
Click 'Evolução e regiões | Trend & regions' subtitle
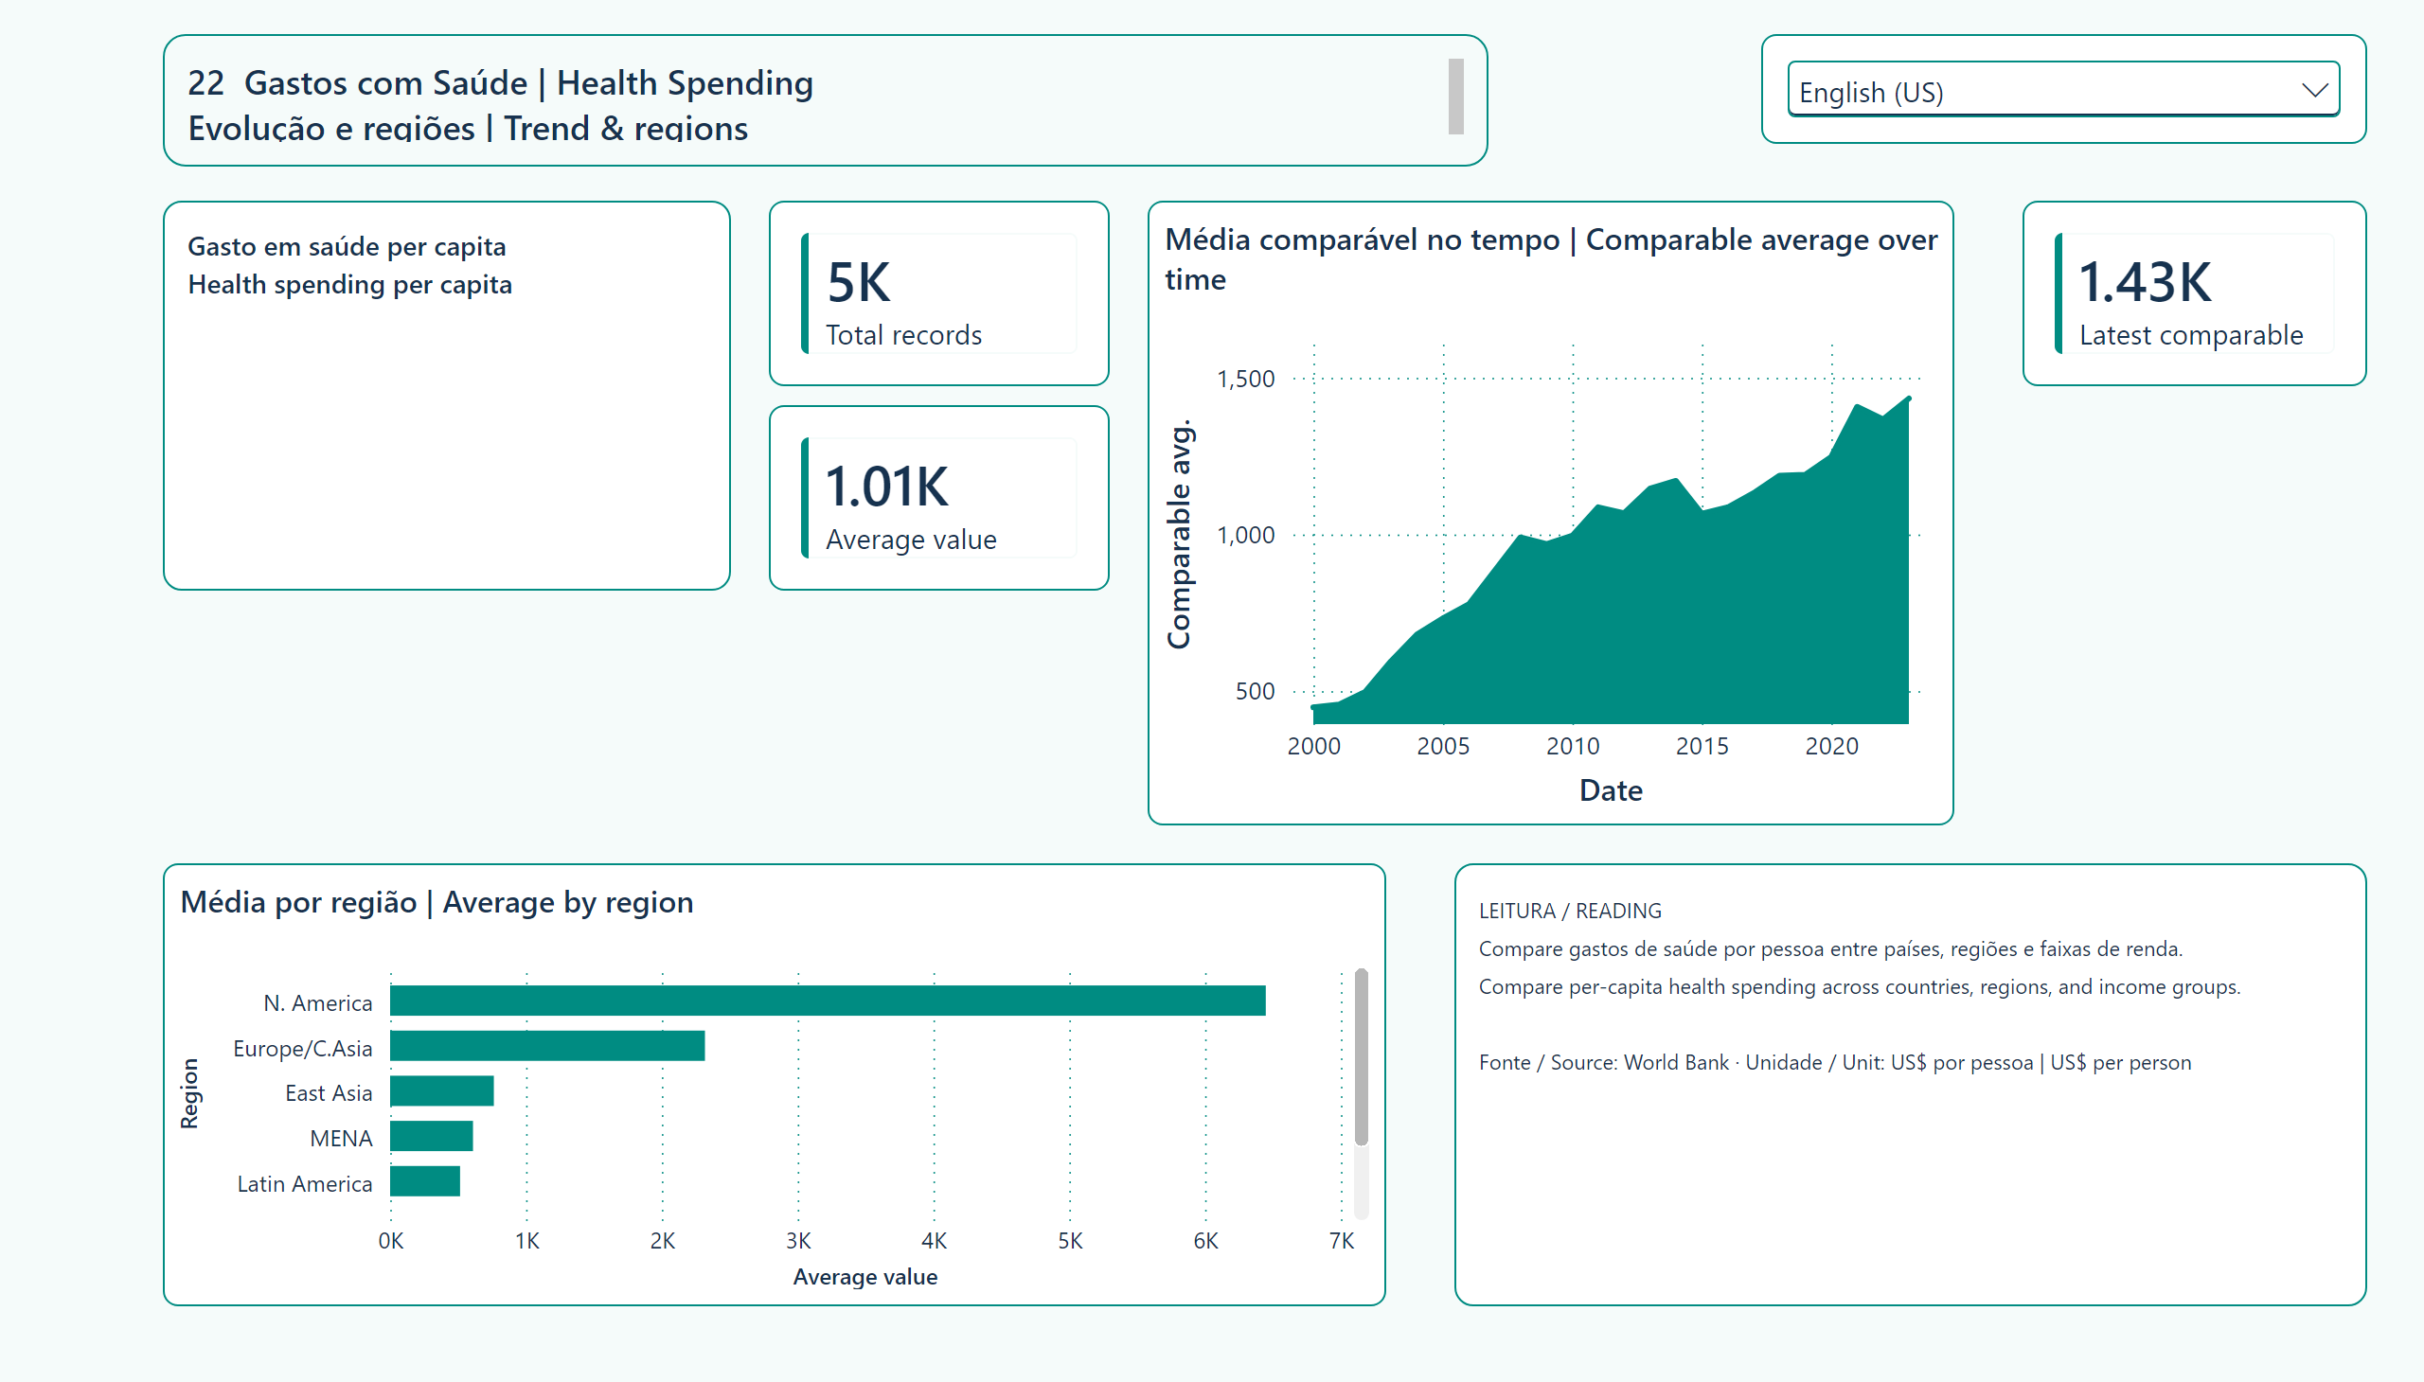coord(468,128)
